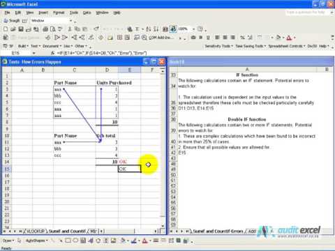Viewport: 335px width, 251px height.
Task: Click the Align Right icon
Action: tap(232, 38)
